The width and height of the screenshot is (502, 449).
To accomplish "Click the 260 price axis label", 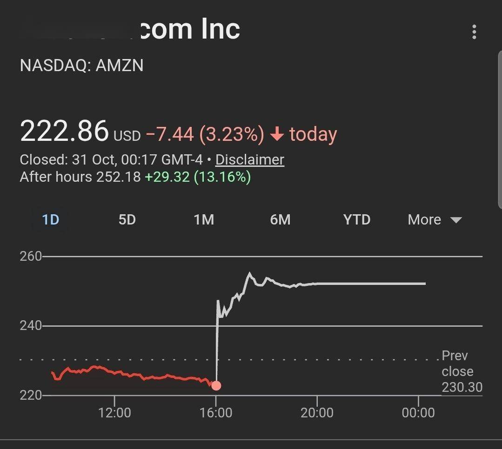I will coord(31,257).
